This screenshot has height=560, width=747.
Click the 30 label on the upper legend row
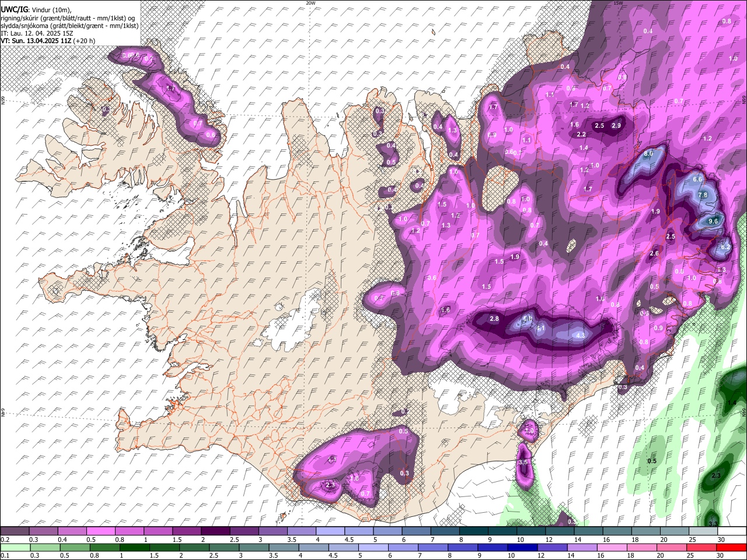coord(721,540)
